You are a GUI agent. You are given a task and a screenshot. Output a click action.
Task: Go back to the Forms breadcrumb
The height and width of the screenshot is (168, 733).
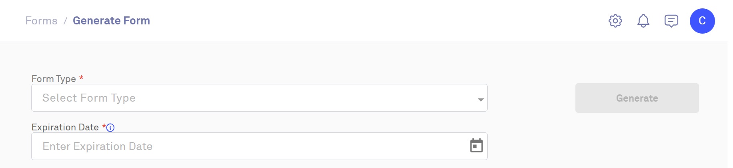(41, 21)
